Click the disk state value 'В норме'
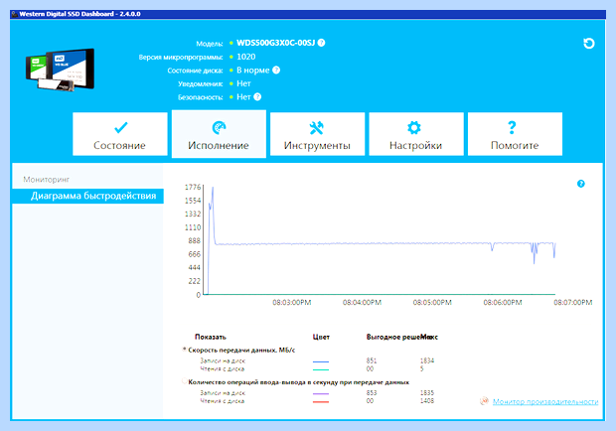 pyautogui.click(x=253, y=71)
